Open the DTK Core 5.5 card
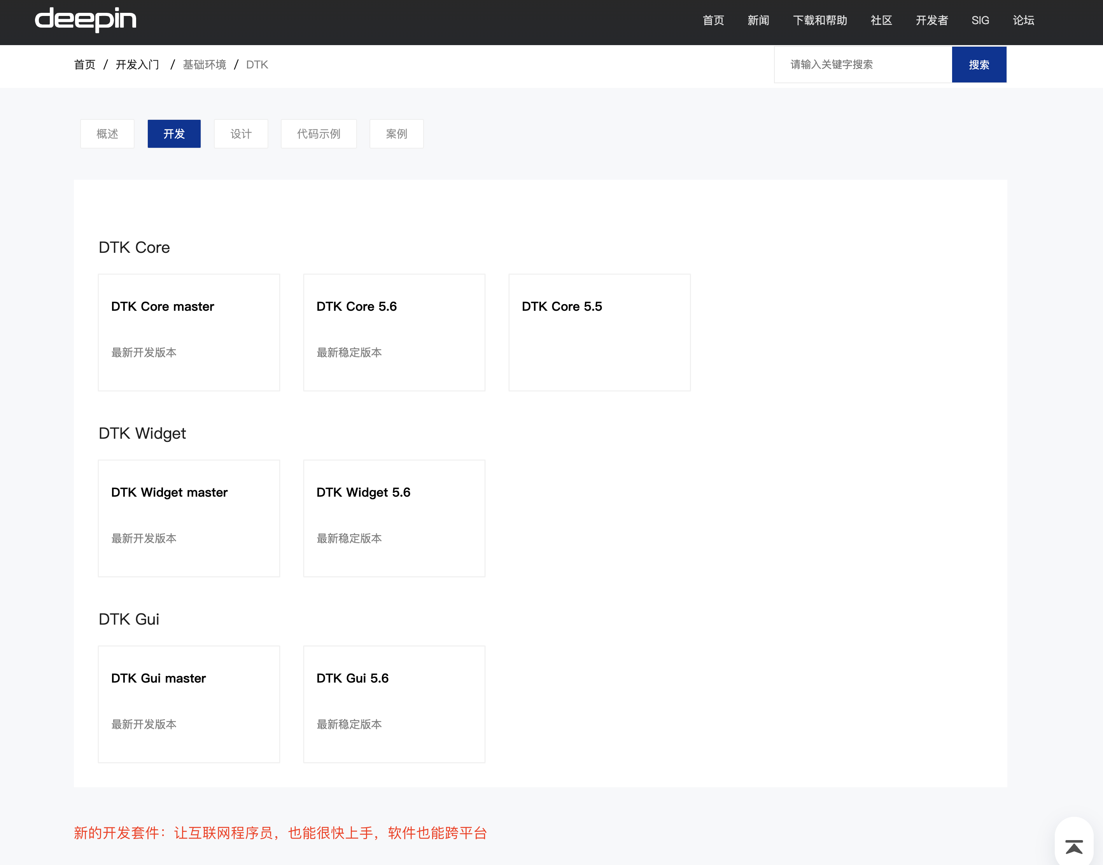Image resolution: width=1103 pixels, height=865 pixels. click(x=599, y=332)
